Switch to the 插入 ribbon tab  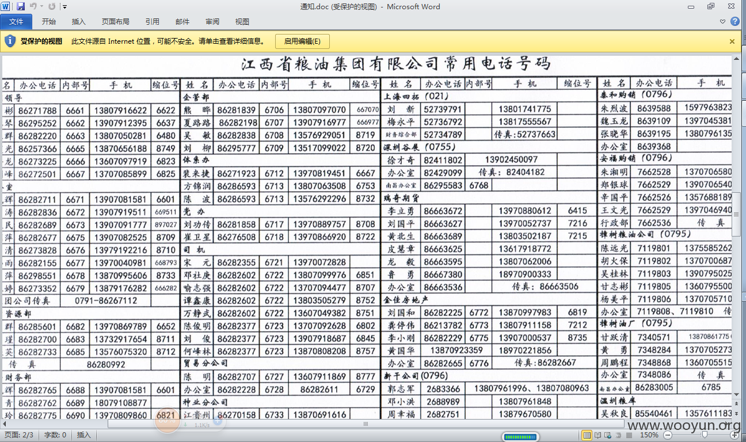click(x=79, y=22)
